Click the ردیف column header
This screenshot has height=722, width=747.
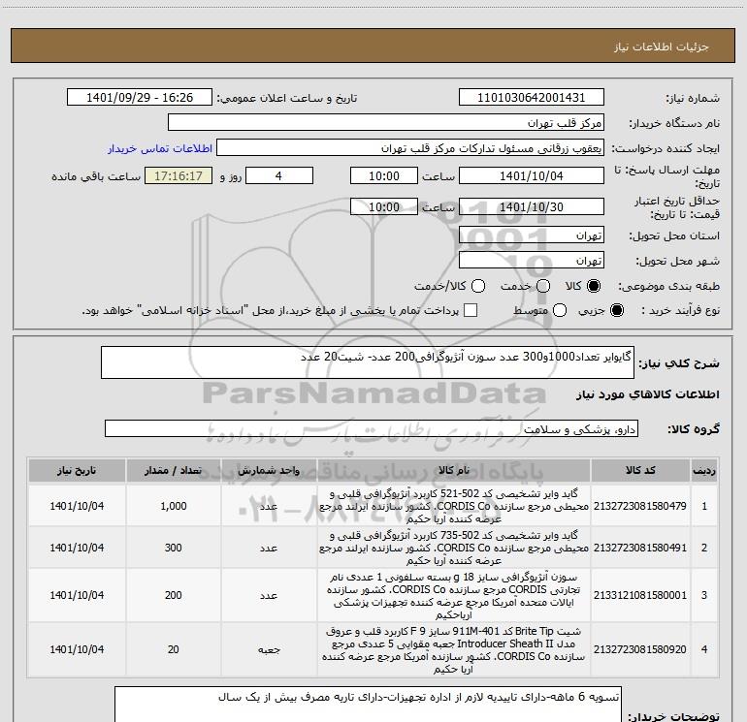pos(704,471)
